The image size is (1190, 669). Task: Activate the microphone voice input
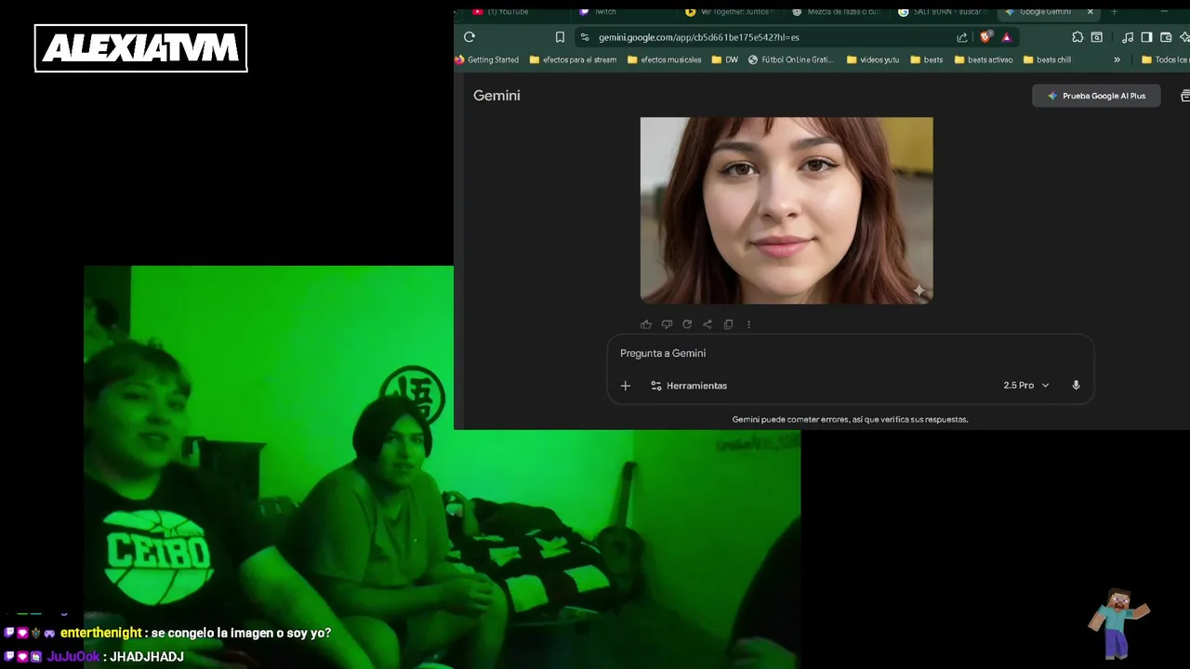(1076, 386)
